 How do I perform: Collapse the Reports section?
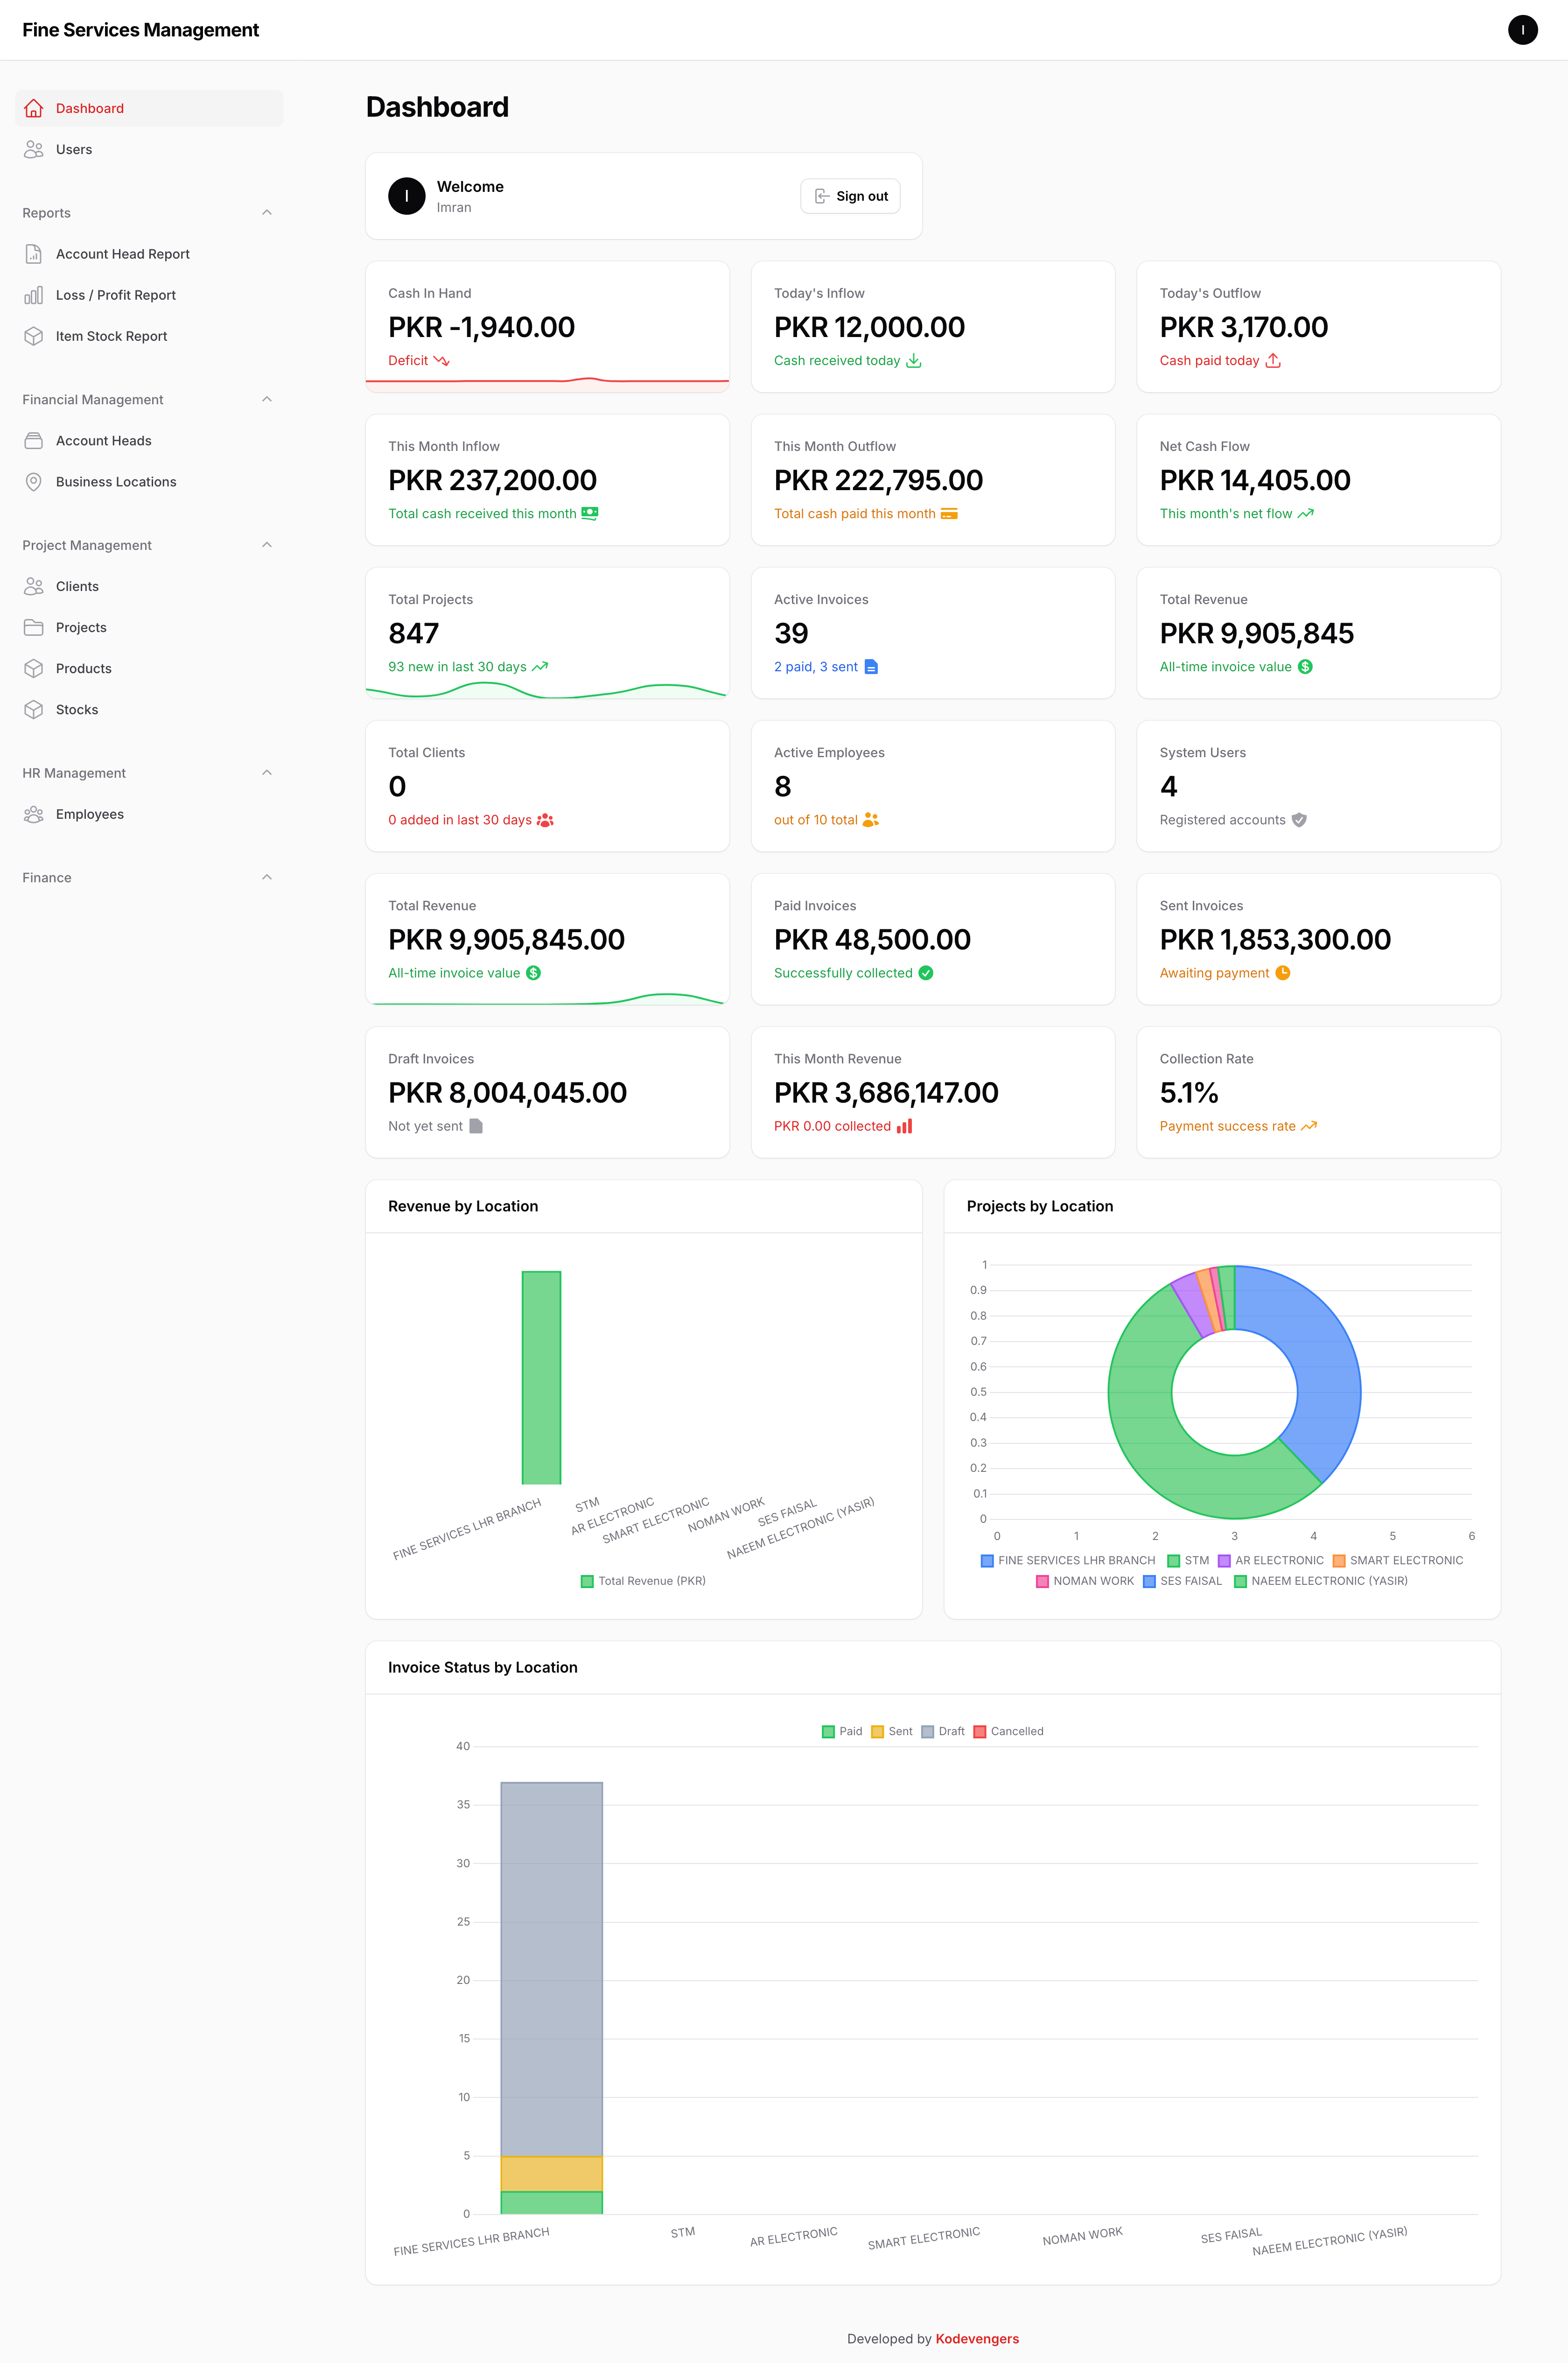coord(267,213)
